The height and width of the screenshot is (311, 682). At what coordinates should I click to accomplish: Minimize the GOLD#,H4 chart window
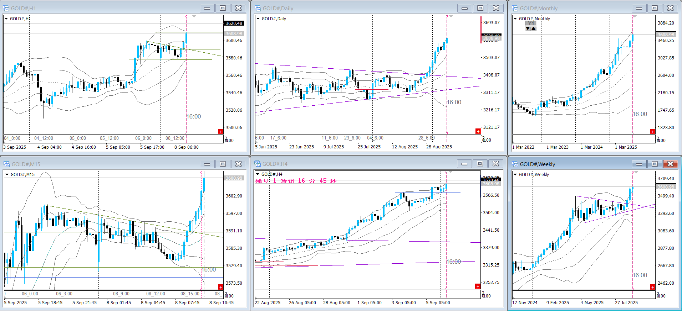(x=464, y=163)
